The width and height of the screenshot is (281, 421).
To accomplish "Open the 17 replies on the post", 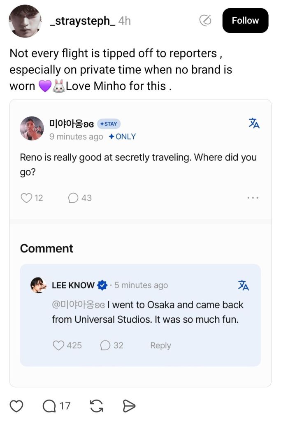I will pos(56,406).
